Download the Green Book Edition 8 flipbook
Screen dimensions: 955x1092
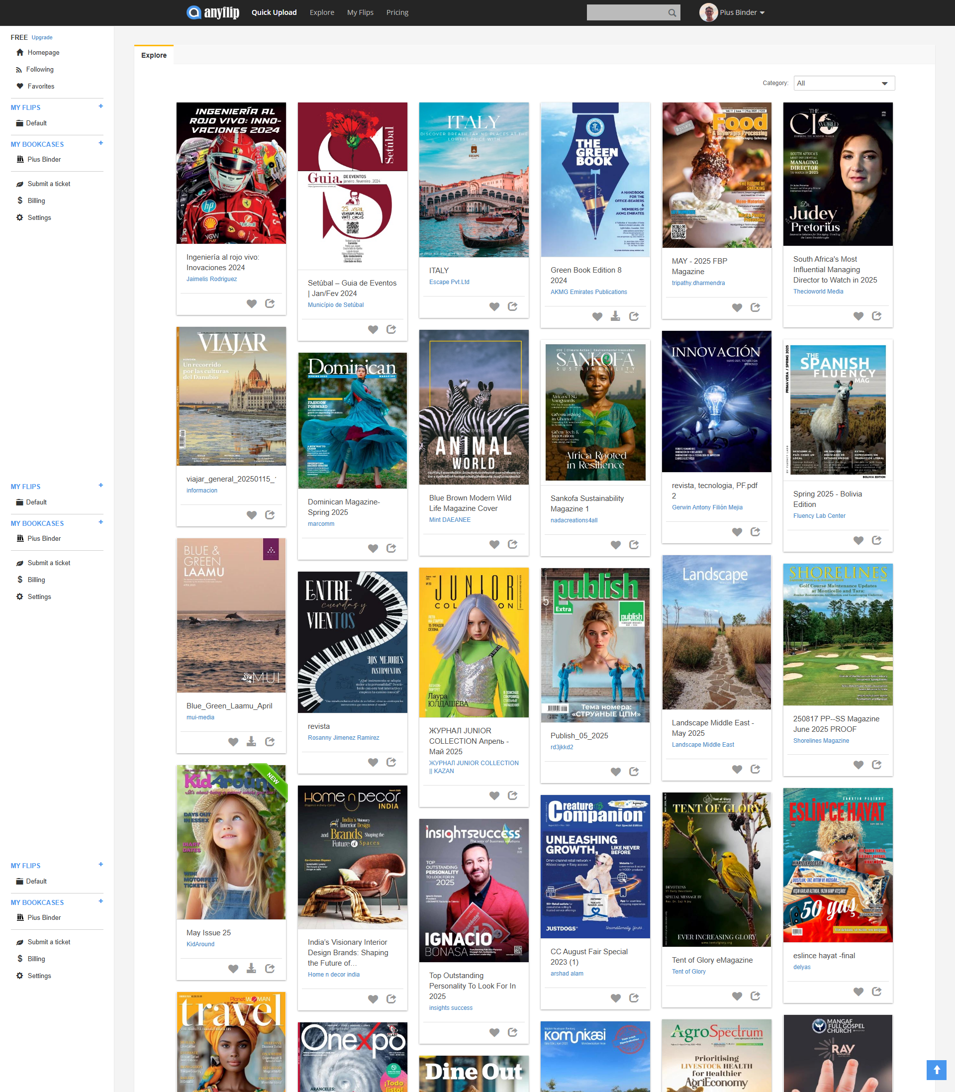coord(615,316)
